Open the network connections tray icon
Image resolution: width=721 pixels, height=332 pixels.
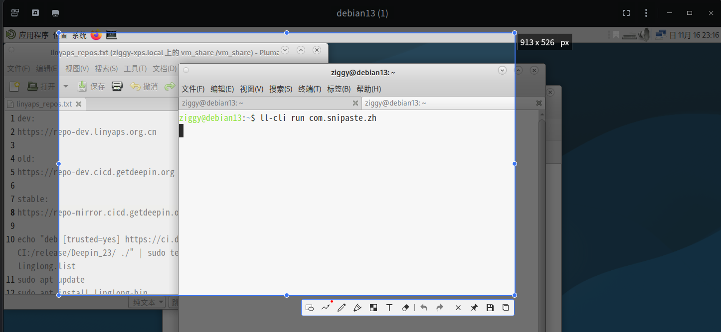tap(661, 35)
